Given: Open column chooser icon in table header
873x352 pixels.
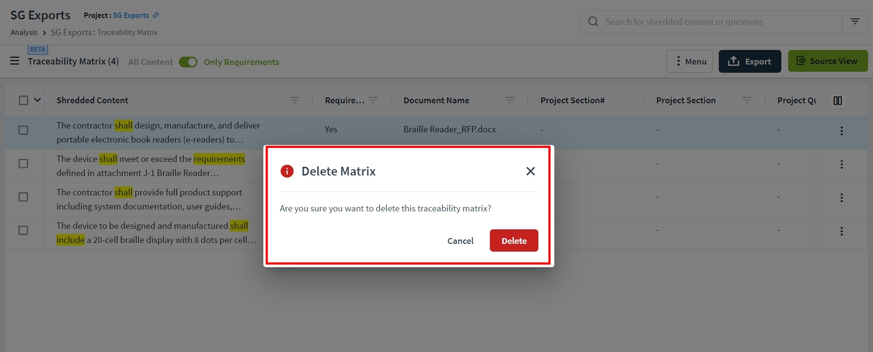Looking at the screenshot, I should pos(838,100).
